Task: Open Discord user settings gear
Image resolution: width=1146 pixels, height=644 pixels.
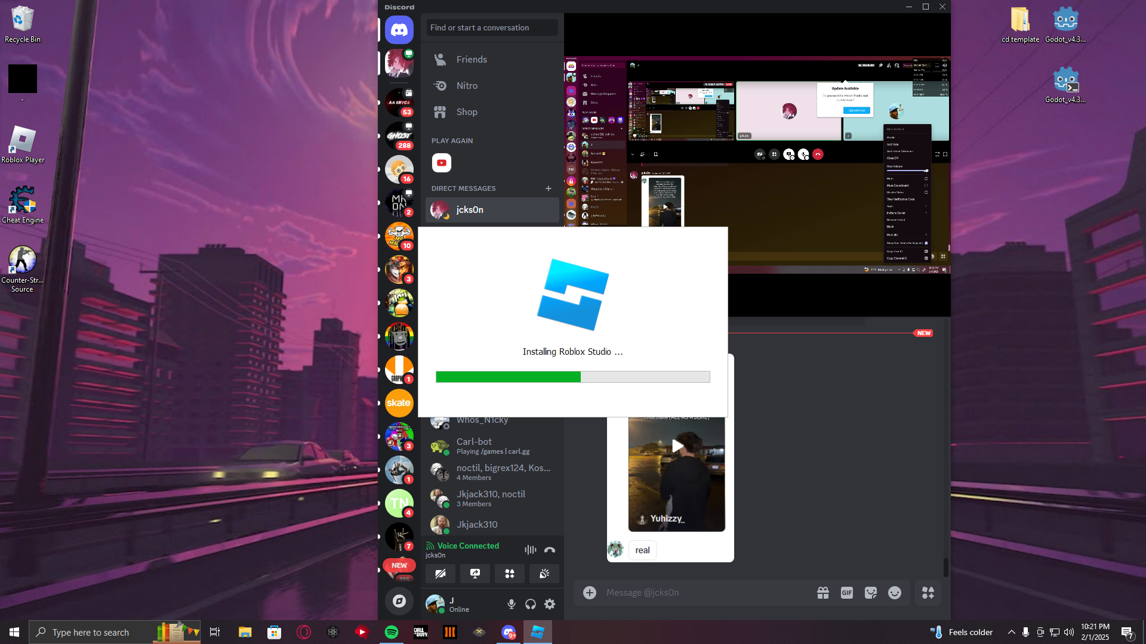Action: tap(550, 604)
